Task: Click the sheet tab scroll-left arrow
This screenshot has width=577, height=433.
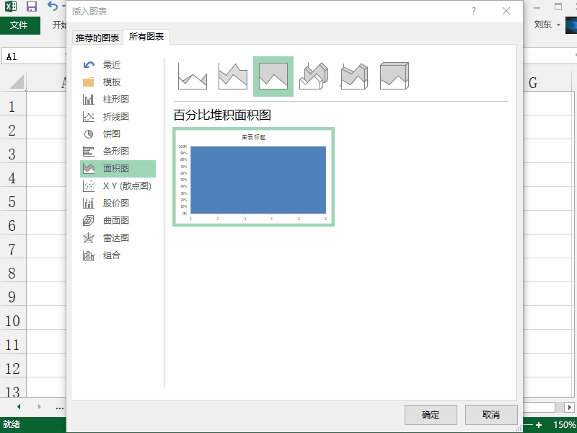Action: (x=19, y=407)
